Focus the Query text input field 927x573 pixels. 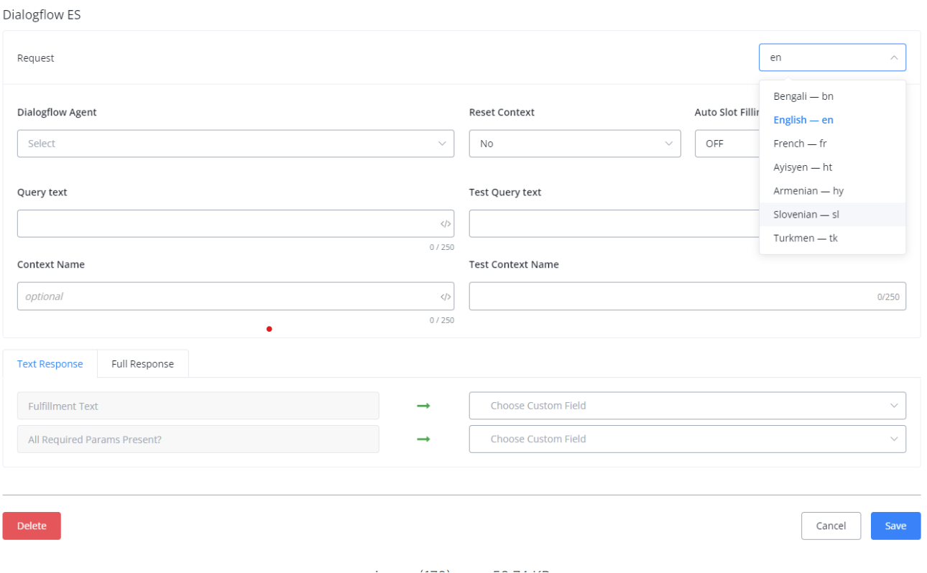tap(236, 223)
